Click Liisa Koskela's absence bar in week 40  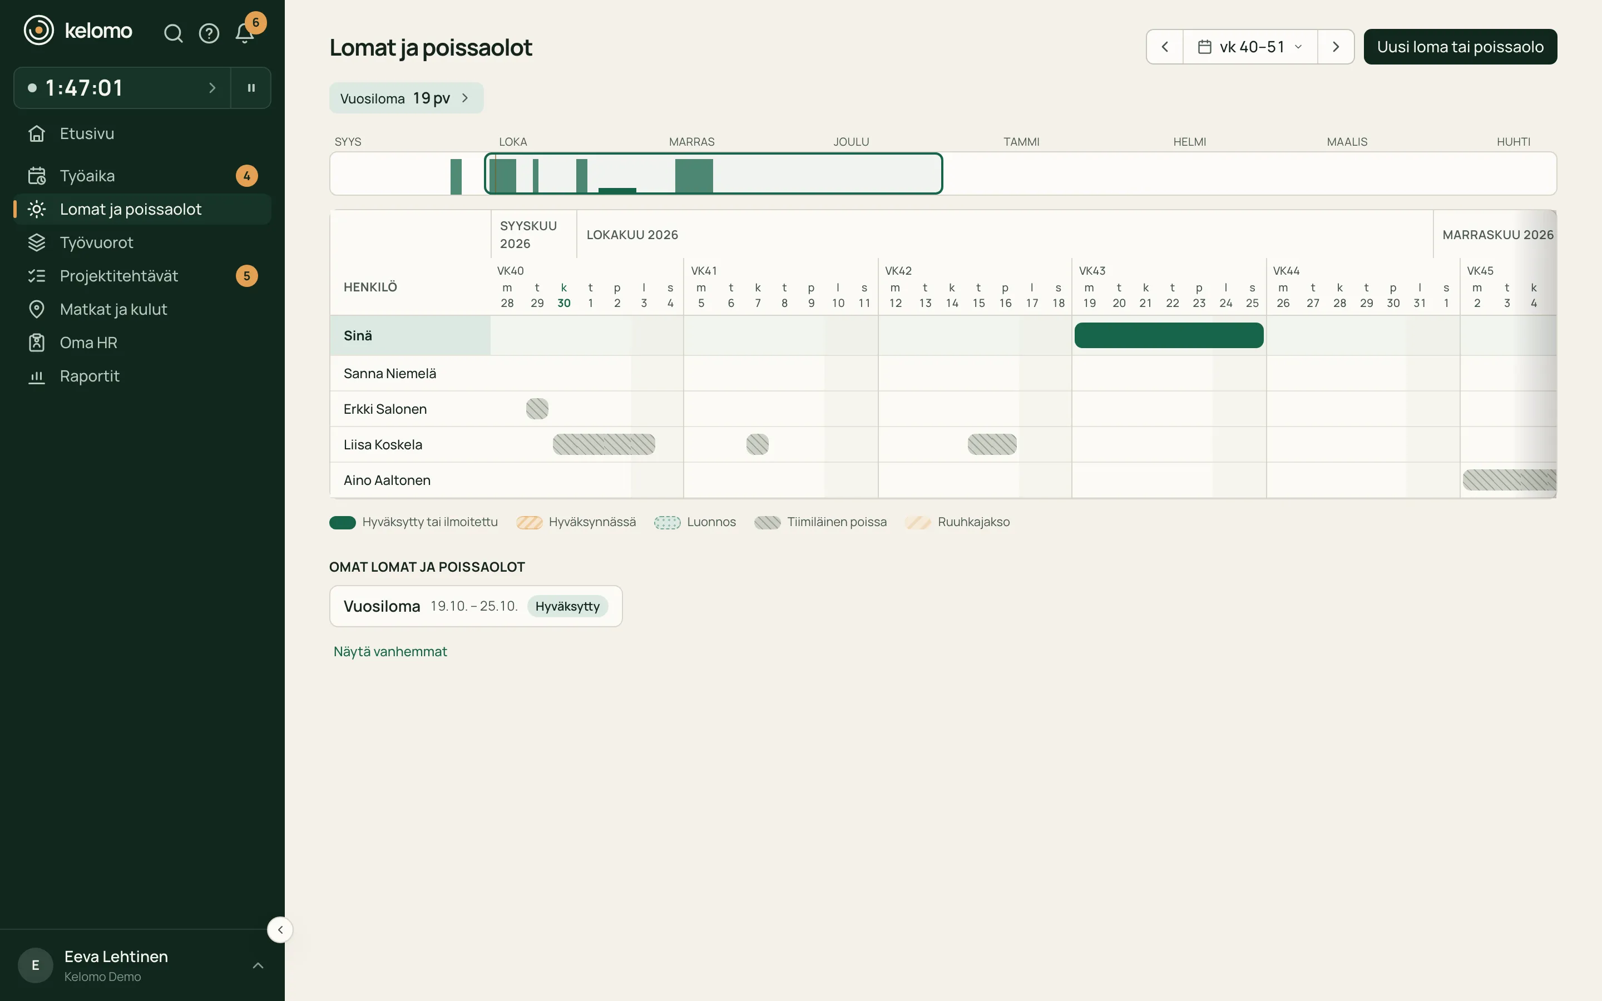[604, 444]
